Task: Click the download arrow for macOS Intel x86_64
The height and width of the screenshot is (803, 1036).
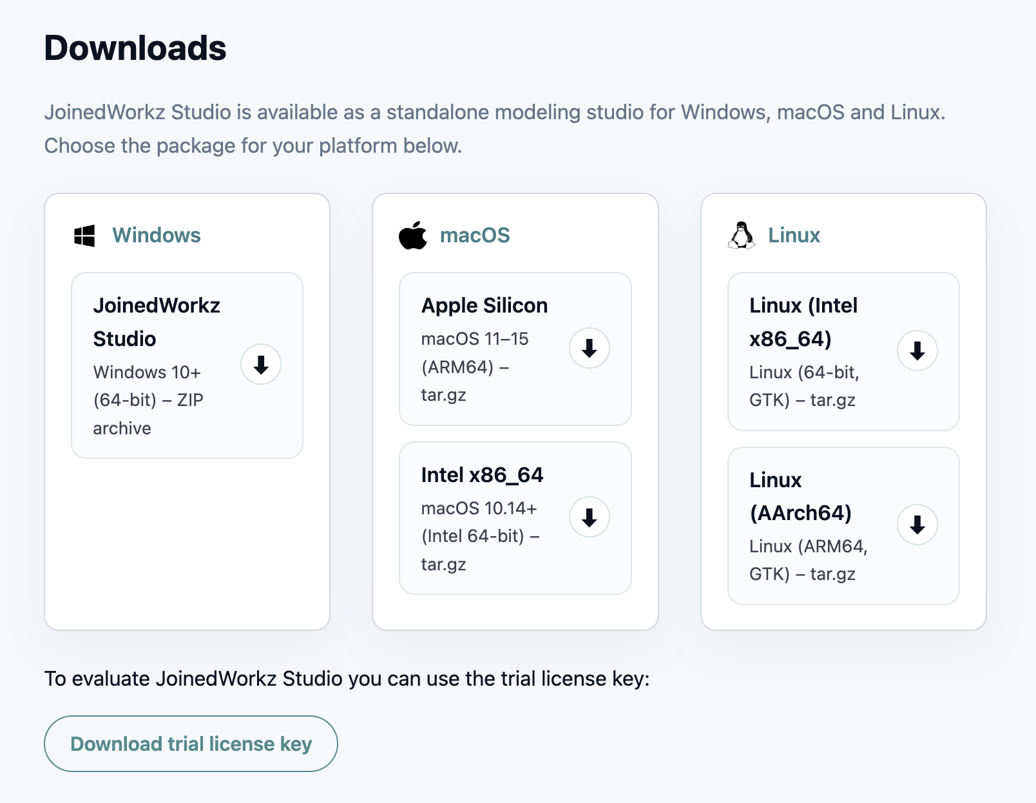Action: 588,517
